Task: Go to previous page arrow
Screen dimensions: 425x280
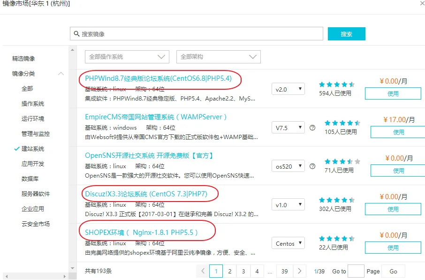Action: (203, 271)
